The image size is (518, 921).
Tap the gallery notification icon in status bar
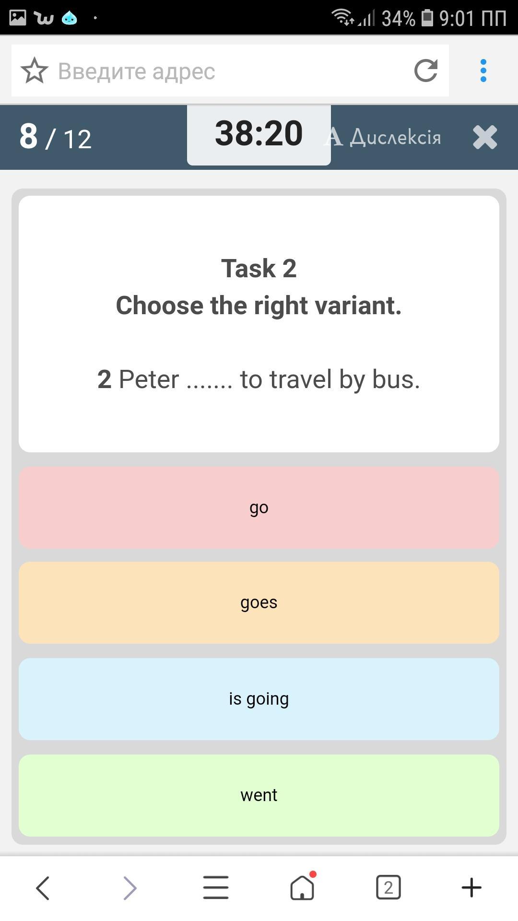point(18,18)
